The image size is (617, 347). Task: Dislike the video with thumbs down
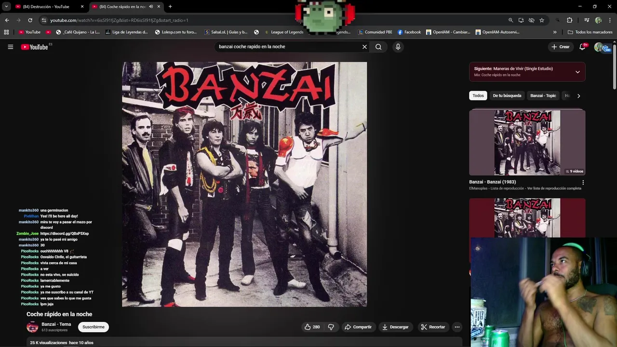331,327
